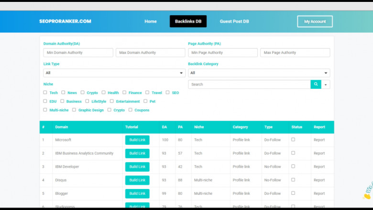This screenshot has width=373, height=210.
Task: Check the Graphic Design niche option
Action: click(74, 110)
